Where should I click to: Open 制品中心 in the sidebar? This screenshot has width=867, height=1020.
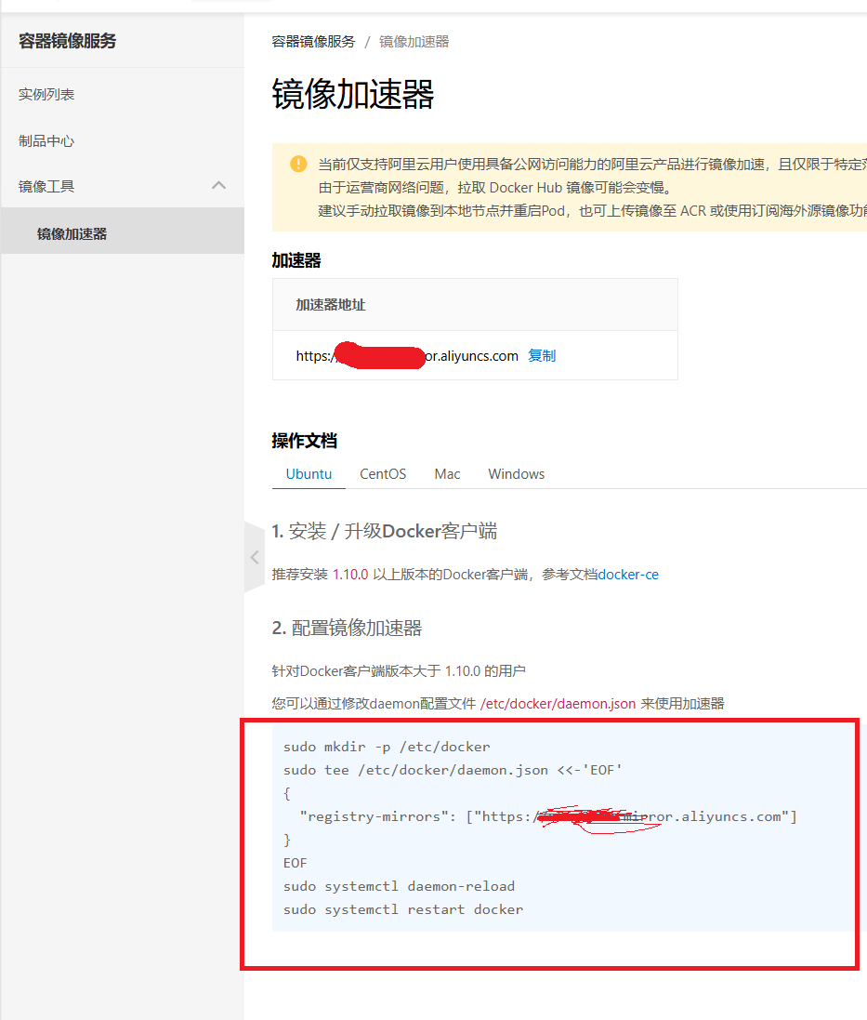click(46, 140)
